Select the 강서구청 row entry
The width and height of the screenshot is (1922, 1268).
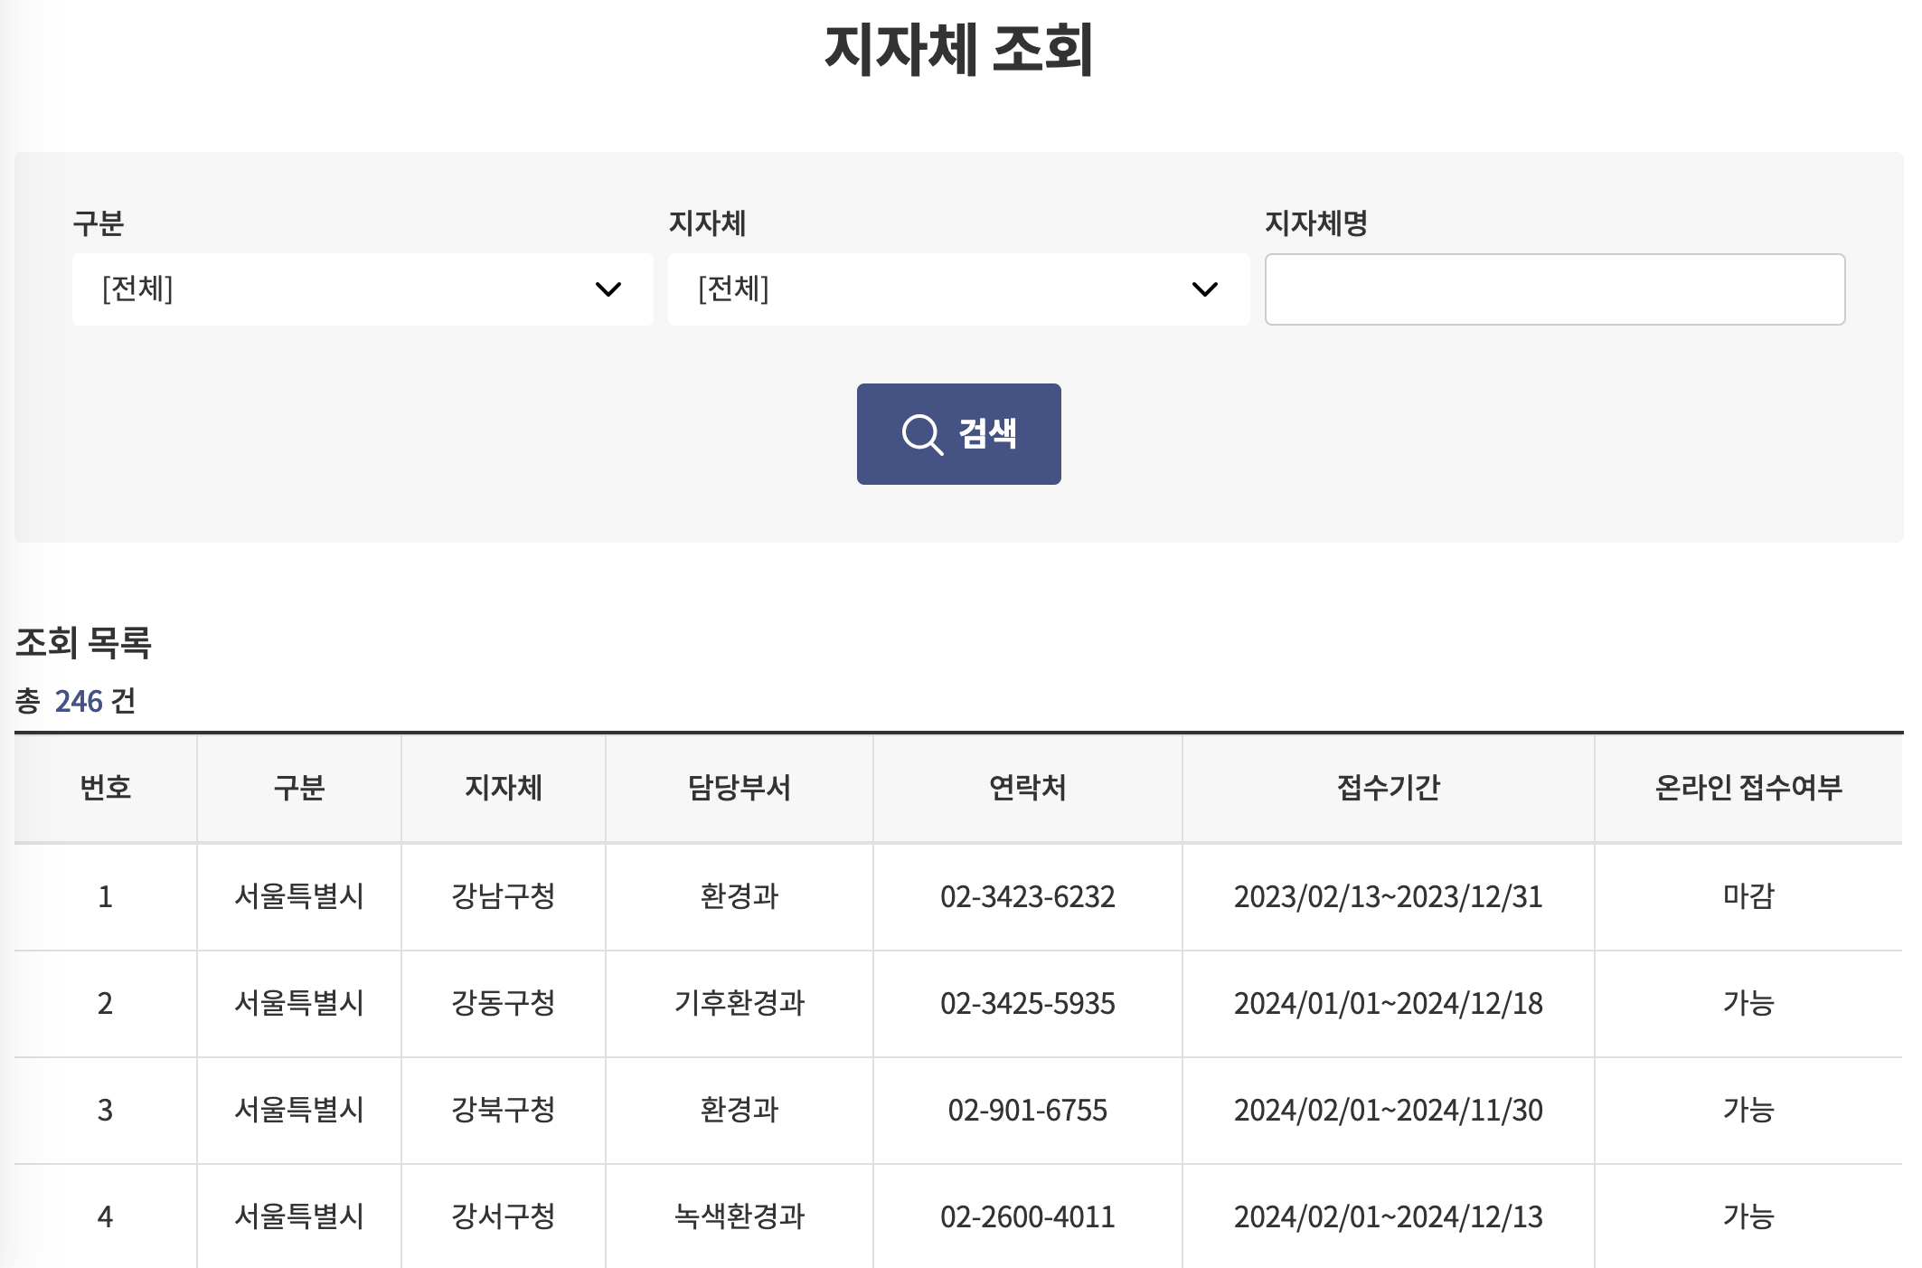tap(503, 1216)
